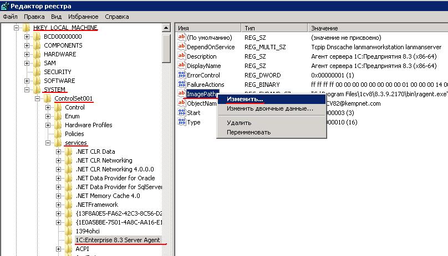Select the SECURITY key
448x256 pixels.
pyautogui.click(x=58, y=72)
